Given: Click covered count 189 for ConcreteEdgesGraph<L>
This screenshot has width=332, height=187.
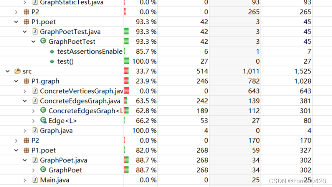Looking at the screenshot, I should [202, 111].
